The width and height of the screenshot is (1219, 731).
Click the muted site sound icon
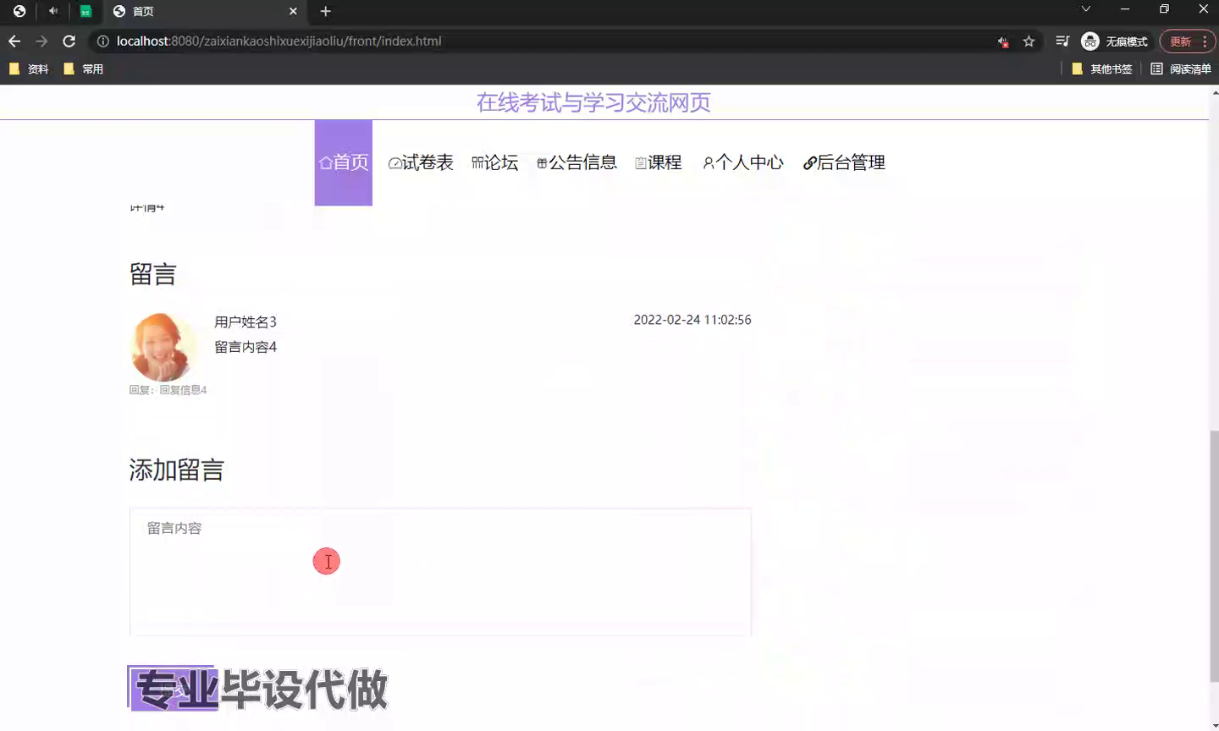pos(1003,41)
